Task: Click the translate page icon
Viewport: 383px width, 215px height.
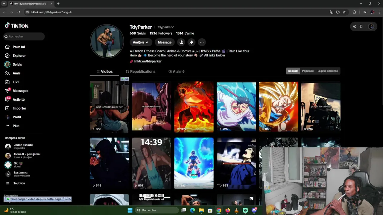Action: [x=331, y=12]
